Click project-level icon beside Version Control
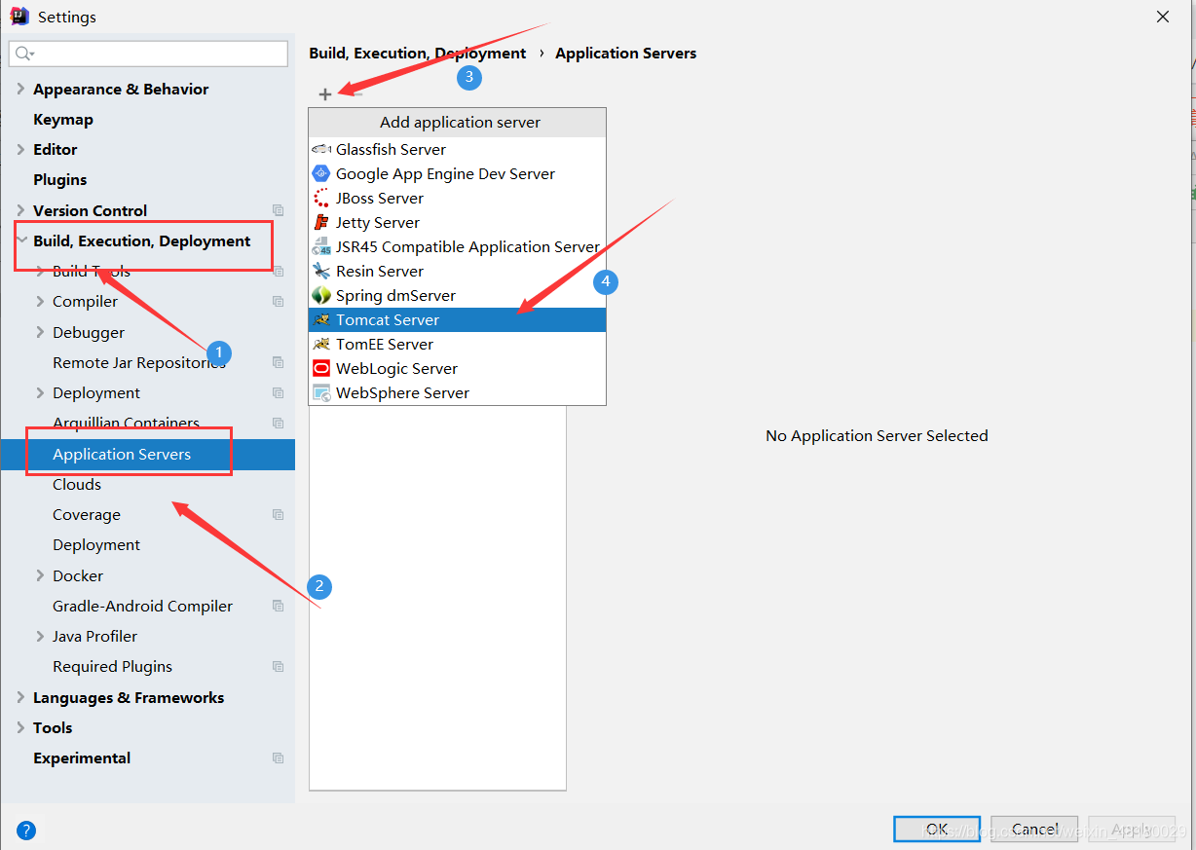 coord(279,210)
